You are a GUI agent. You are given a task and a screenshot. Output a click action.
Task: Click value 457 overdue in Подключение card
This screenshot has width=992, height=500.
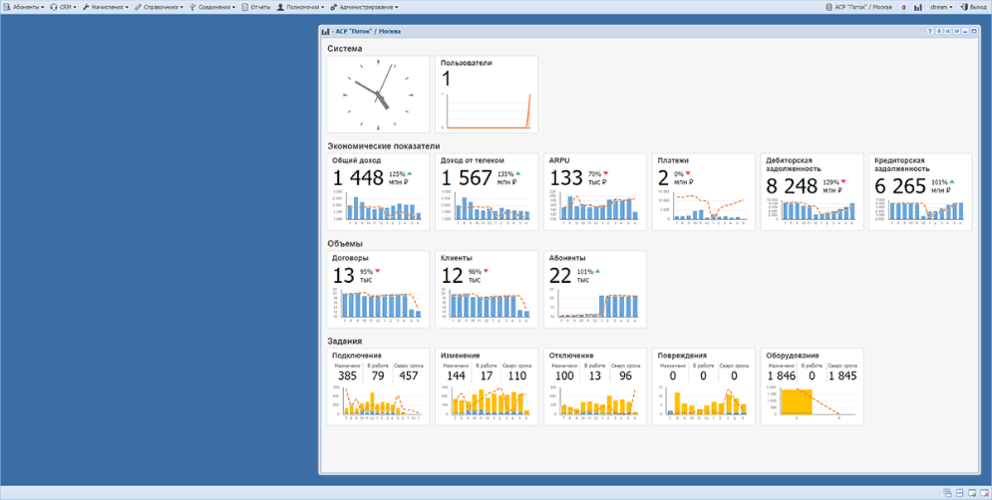click(410, 375)
